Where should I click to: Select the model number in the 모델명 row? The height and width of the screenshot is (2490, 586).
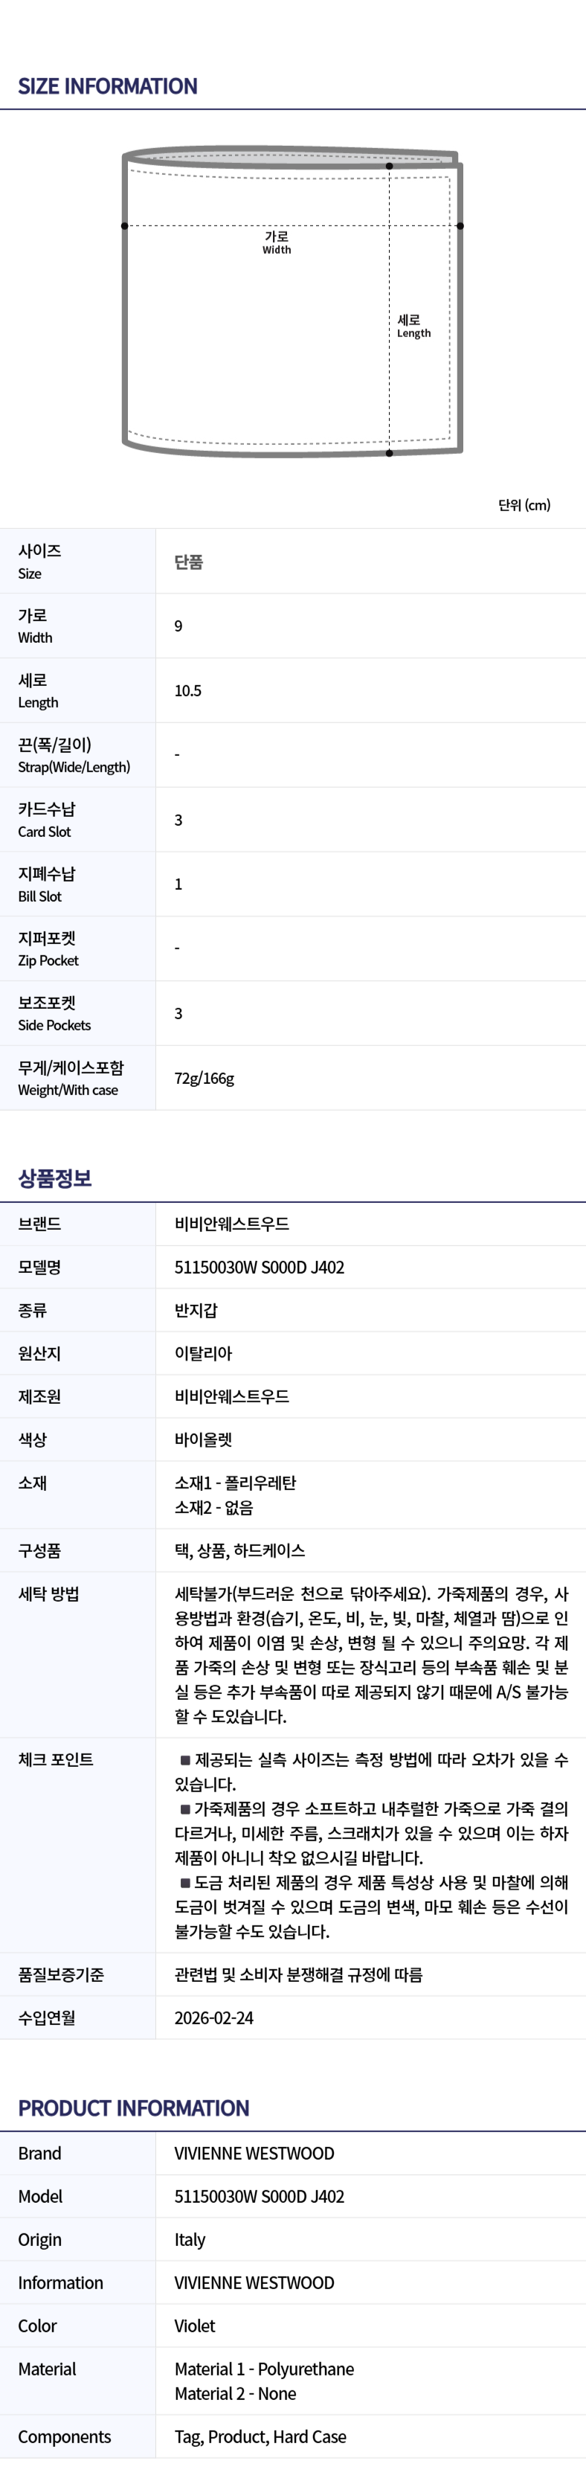pos(259,1267)
